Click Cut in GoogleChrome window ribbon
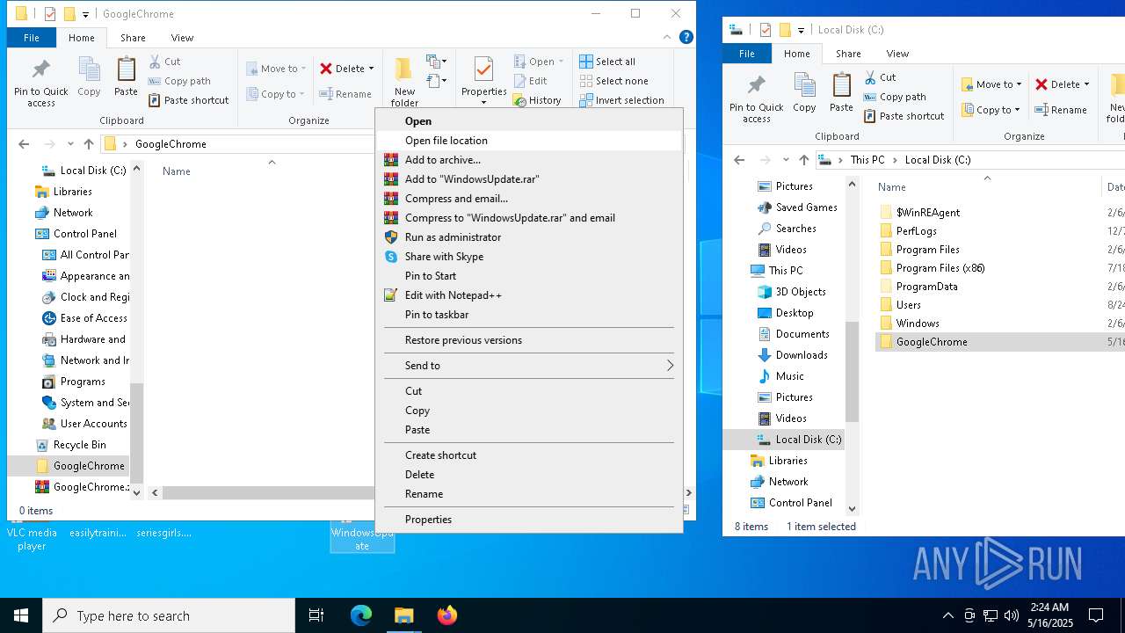Screen dimensions: 1125x633 point(164,62)
